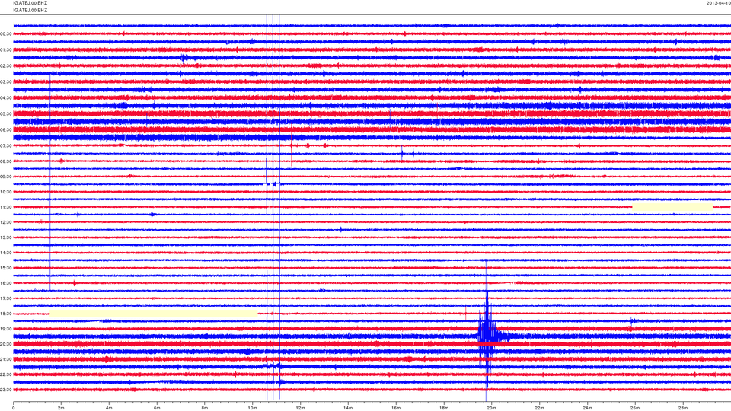Click the 00:30 time row label

click(6, 34)
